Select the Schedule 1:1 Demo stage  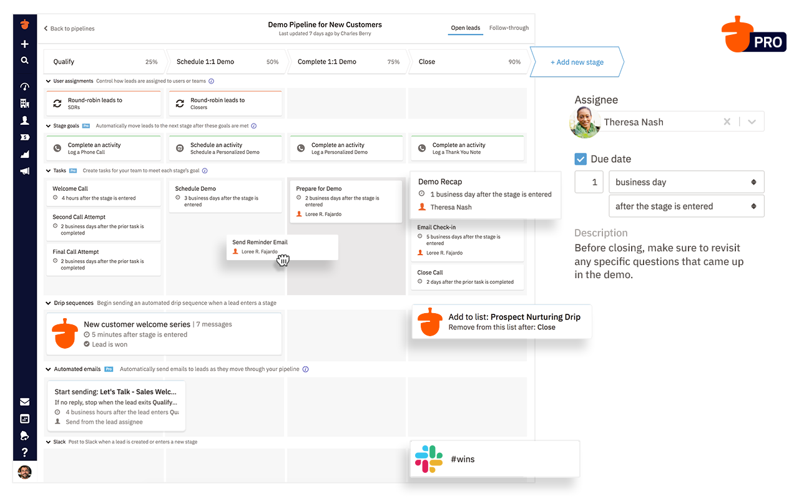[228, 62]
